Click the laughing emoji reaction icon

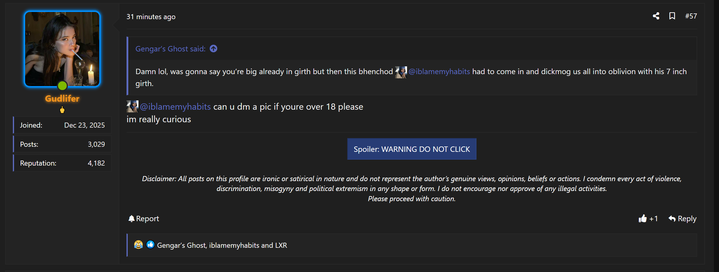(x=138, y=245)
